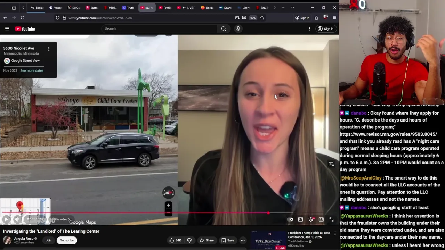Start voice search with the microphone icon
The width and height of the screenshot is (445, 250).
[x=238, y=29]
